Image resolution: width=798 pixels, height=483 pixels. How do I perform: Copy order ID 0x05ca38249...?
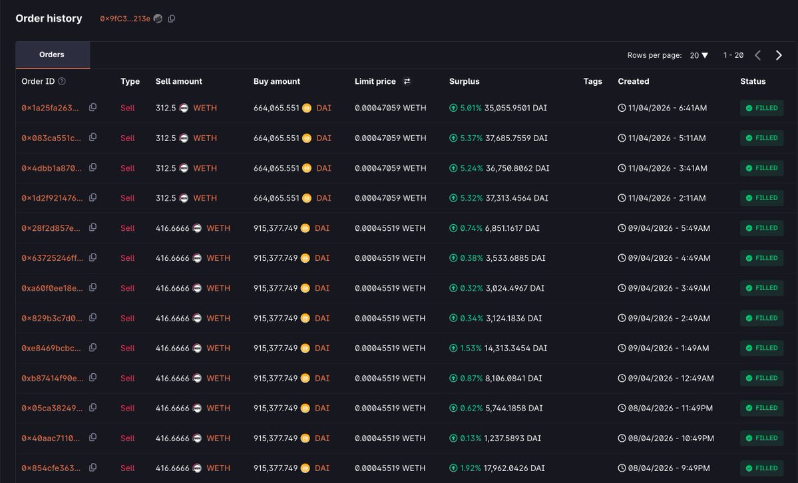93,408
